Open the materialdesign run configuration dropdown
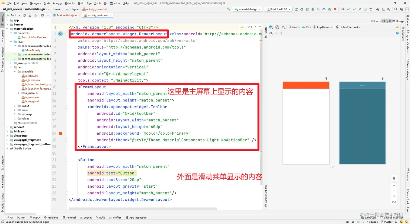Image resolution: width=410 pixels, height=224 pixels. [x=248, y=9]
